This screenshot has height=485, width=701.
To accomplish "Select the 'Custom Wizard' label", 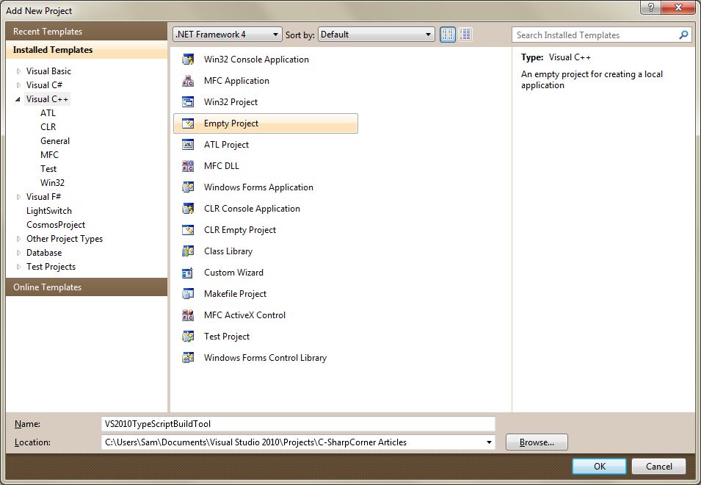I will coord(233,273).
